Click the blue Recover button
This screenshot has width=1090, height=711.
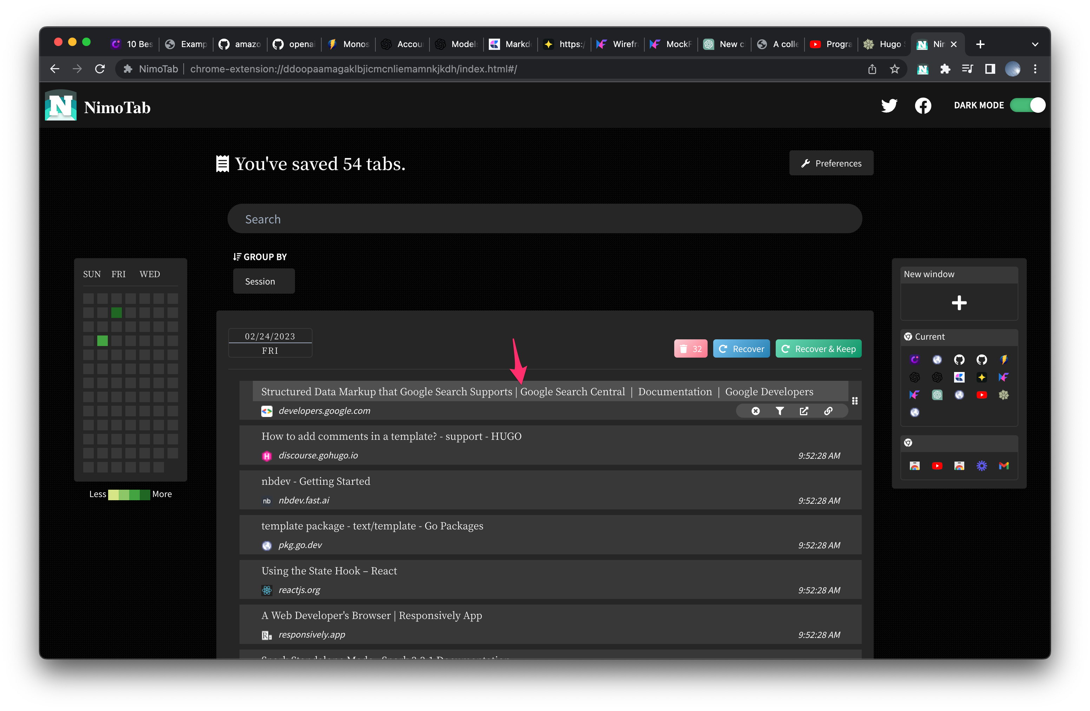(742, 349)
